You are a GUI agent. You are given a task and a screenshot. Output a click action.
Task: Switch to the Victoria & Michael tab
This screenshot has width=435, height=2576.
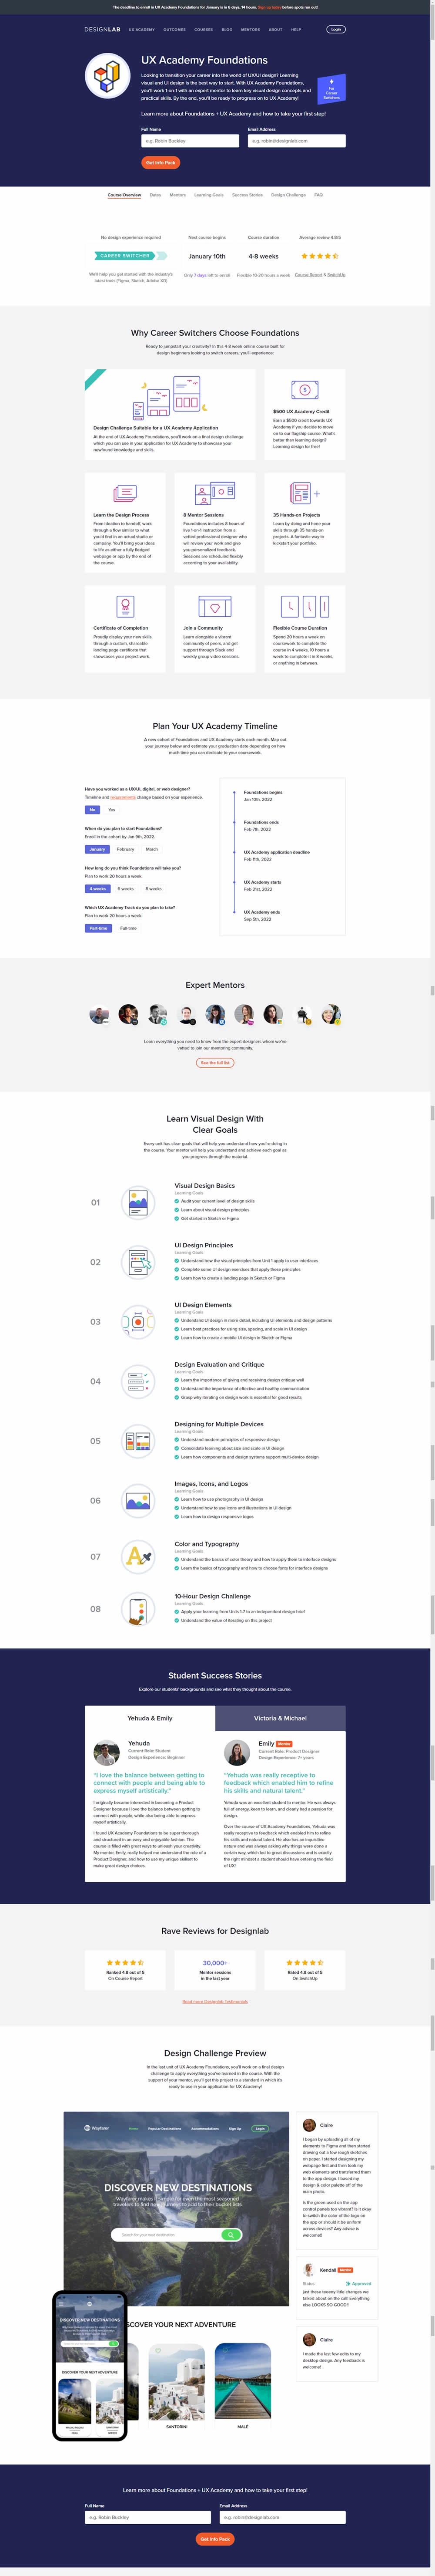pos(280,1718)
